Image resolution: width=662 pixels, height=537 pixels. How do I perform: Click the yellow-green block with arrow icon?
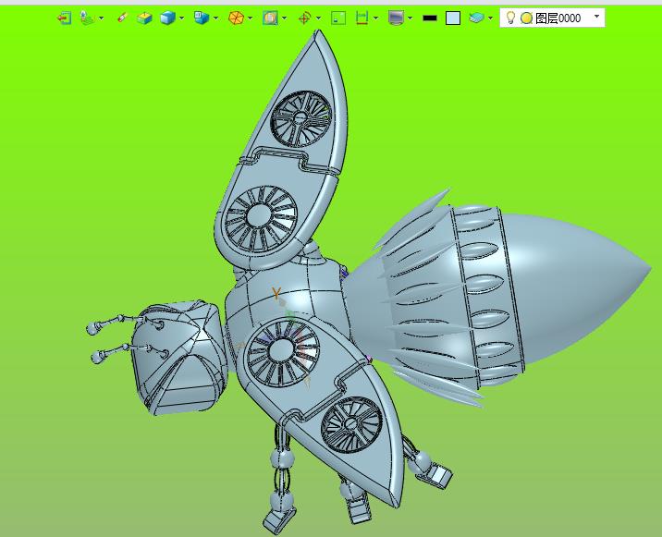point(144,18)
